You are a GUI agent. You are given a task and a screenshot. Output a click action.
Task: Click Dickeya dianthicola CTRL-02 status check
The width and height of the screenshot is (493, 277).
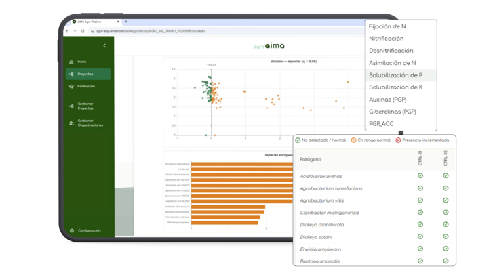[446, 225]
